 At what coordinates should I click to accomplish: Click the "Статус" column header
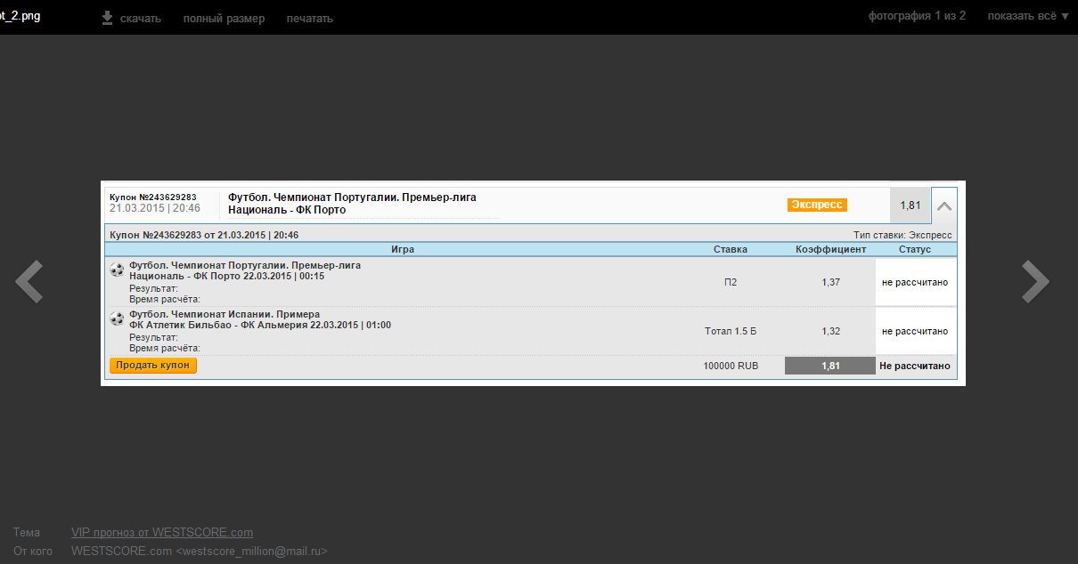tap(915, 250)
